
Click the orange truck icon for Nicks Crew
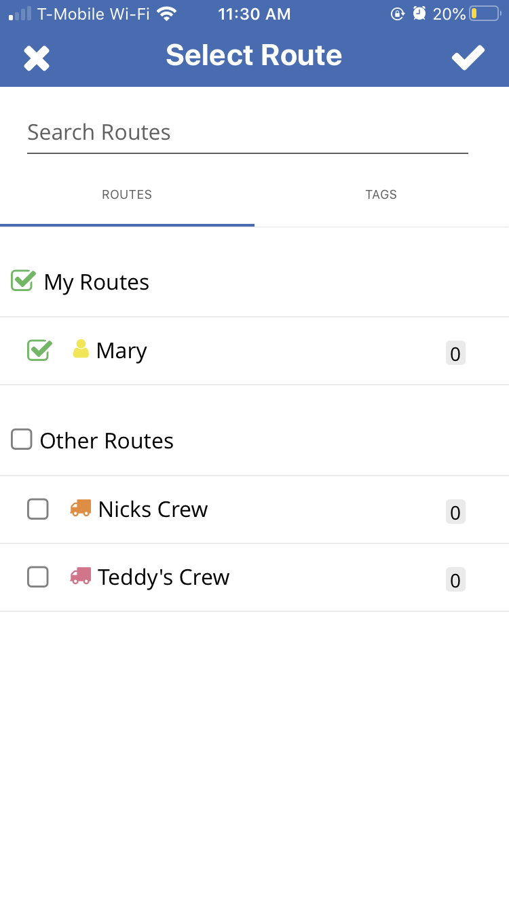tap(81, 508)
